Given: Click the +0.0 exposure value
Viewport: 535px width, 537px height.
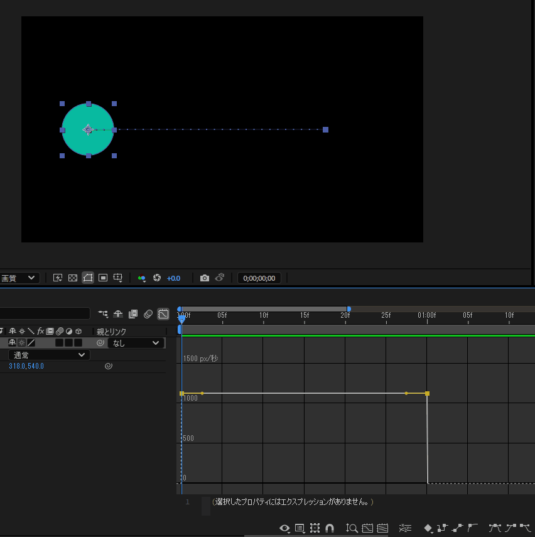Looking at the screenshot, I should pos(173,278).
